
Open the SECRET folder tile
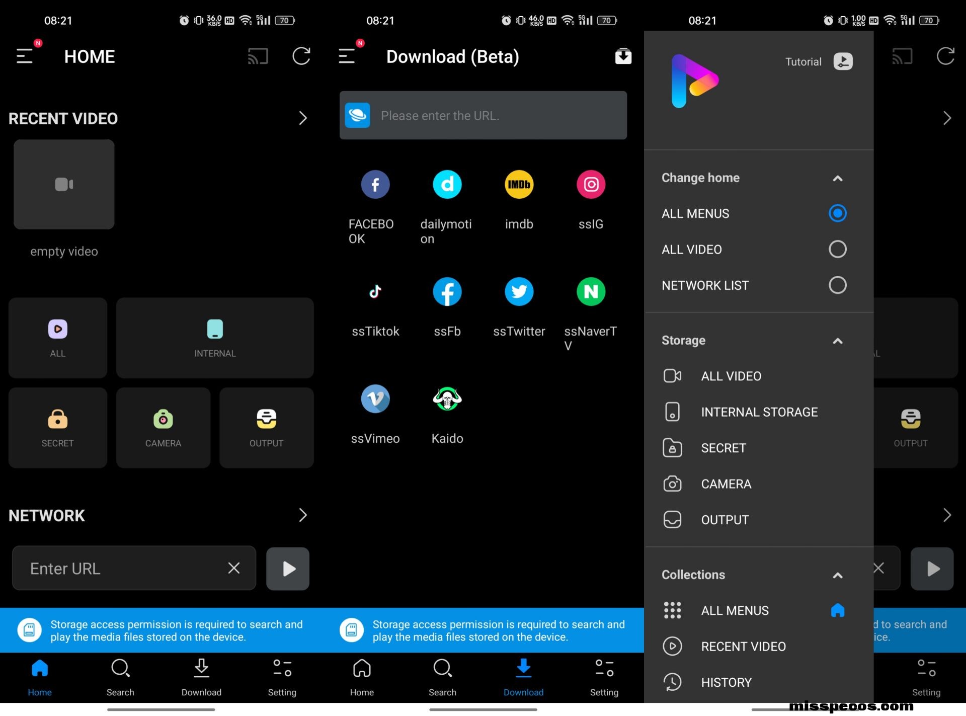click(58, 428)
